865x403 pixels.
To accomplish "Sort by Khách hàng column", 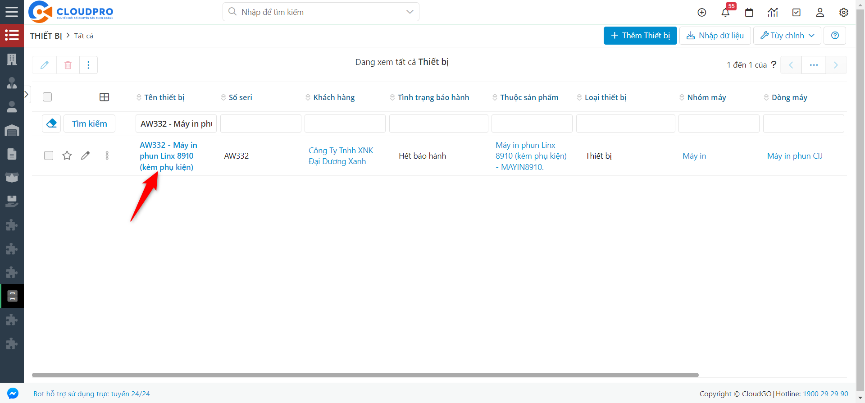I will [x=330, y=97].
